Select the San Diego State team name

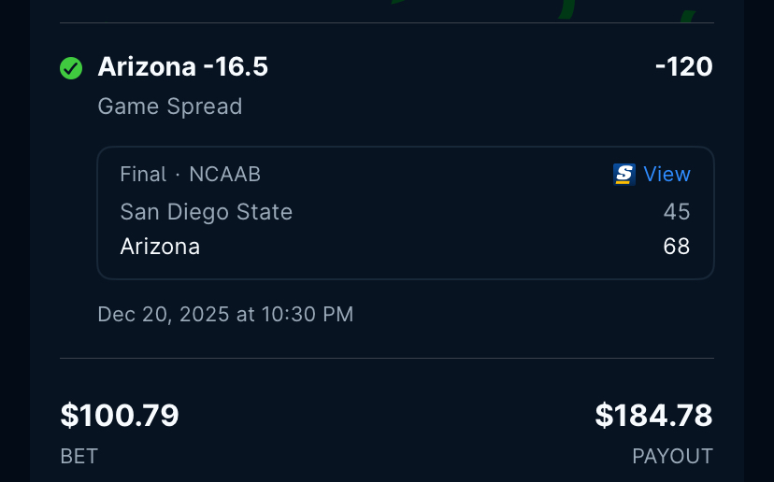[x=207, y=212]
